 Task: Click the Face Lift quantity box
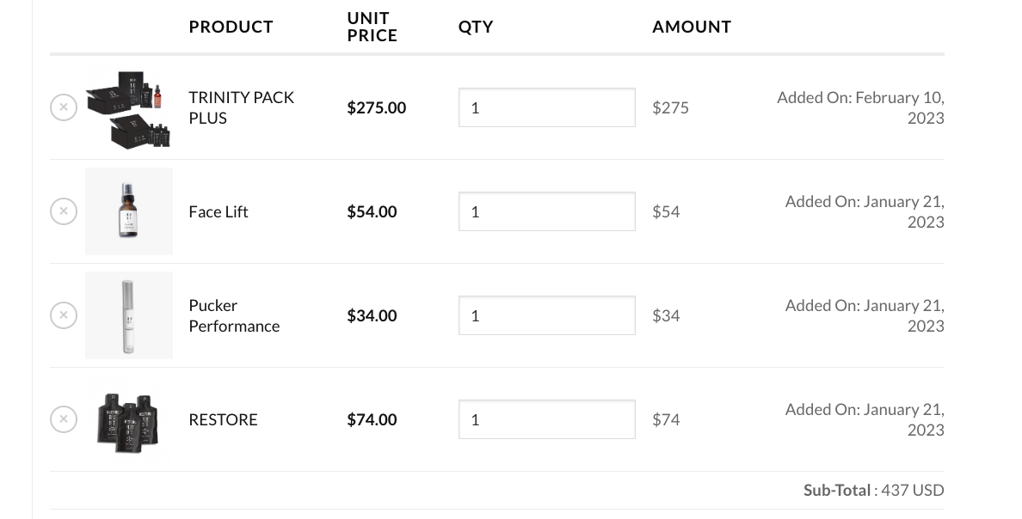click(x=546, y=211)
